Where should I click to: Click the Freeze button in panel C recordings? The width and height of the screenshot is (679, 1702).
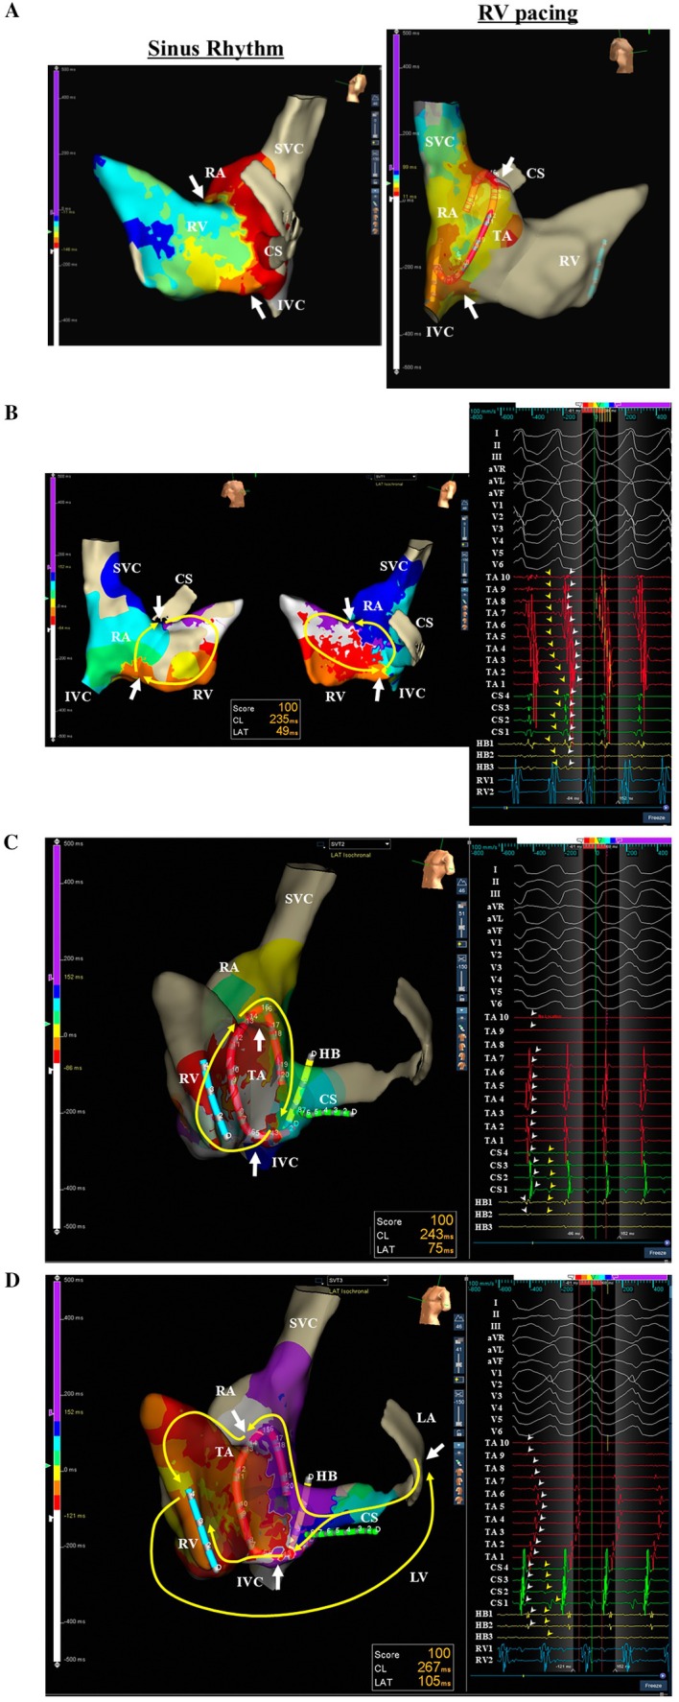[x=656, y=1252]
